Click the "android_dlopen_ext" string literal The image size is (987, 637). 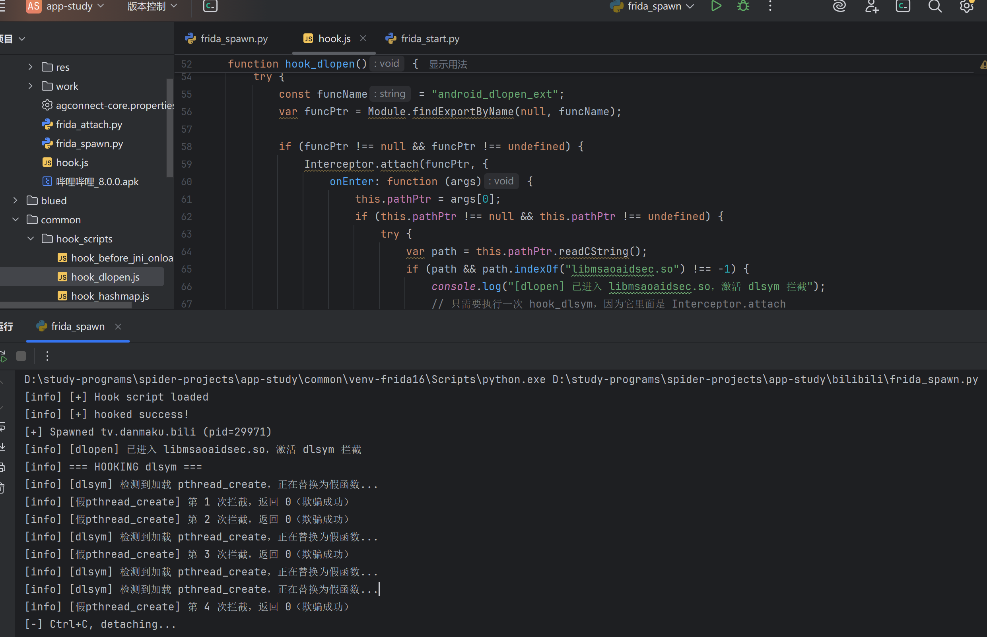pos(495,94)
